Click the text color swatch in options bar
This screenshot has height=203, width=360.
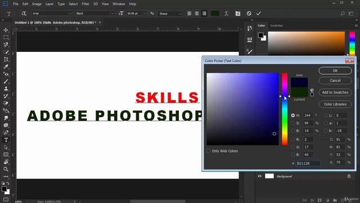(x=215, y=14)
